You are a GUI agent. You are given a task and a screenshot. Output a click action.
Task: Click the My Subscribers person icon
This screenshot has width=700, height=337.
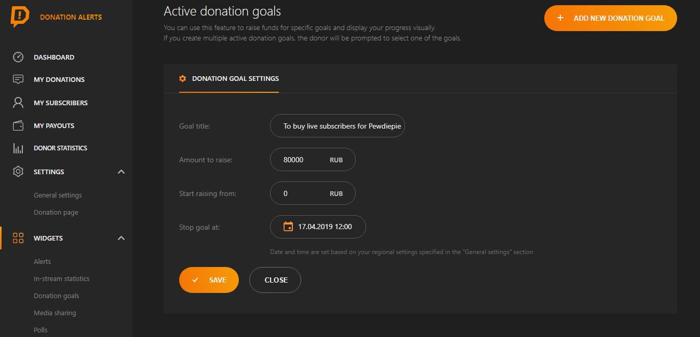(x=18, y=103)
